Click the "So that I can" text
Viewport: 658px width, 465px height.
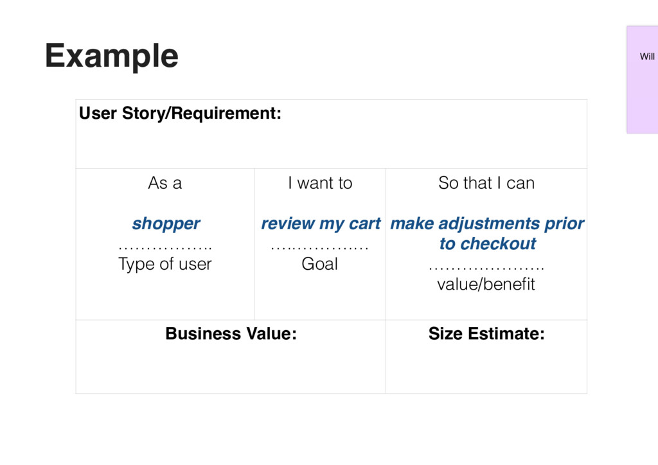pyautogui.click(x=486, y=183)
